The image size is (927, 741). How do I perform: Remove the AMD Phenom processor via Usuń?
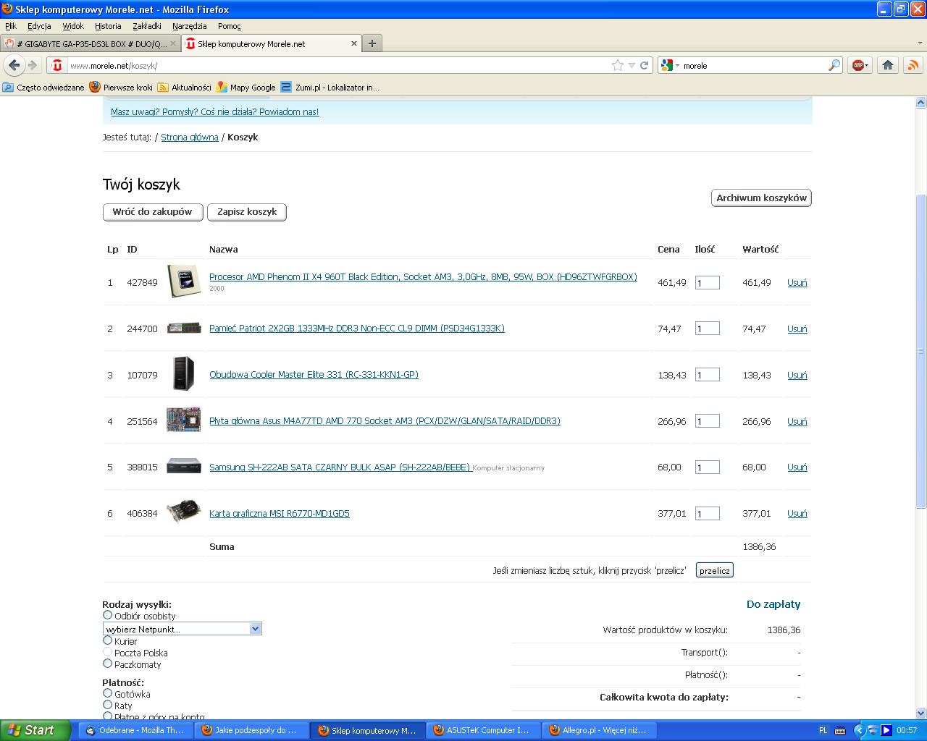point(797,283)
